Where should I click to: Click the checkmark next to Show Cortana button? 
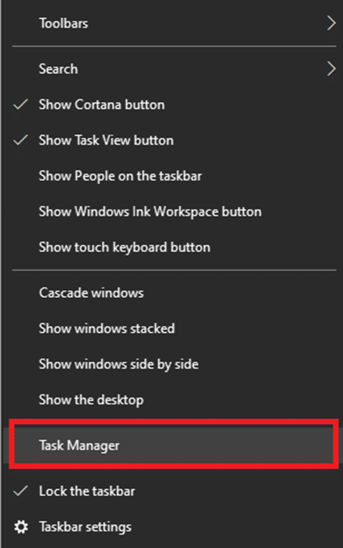pyautogui.click(x=20, y=104)
